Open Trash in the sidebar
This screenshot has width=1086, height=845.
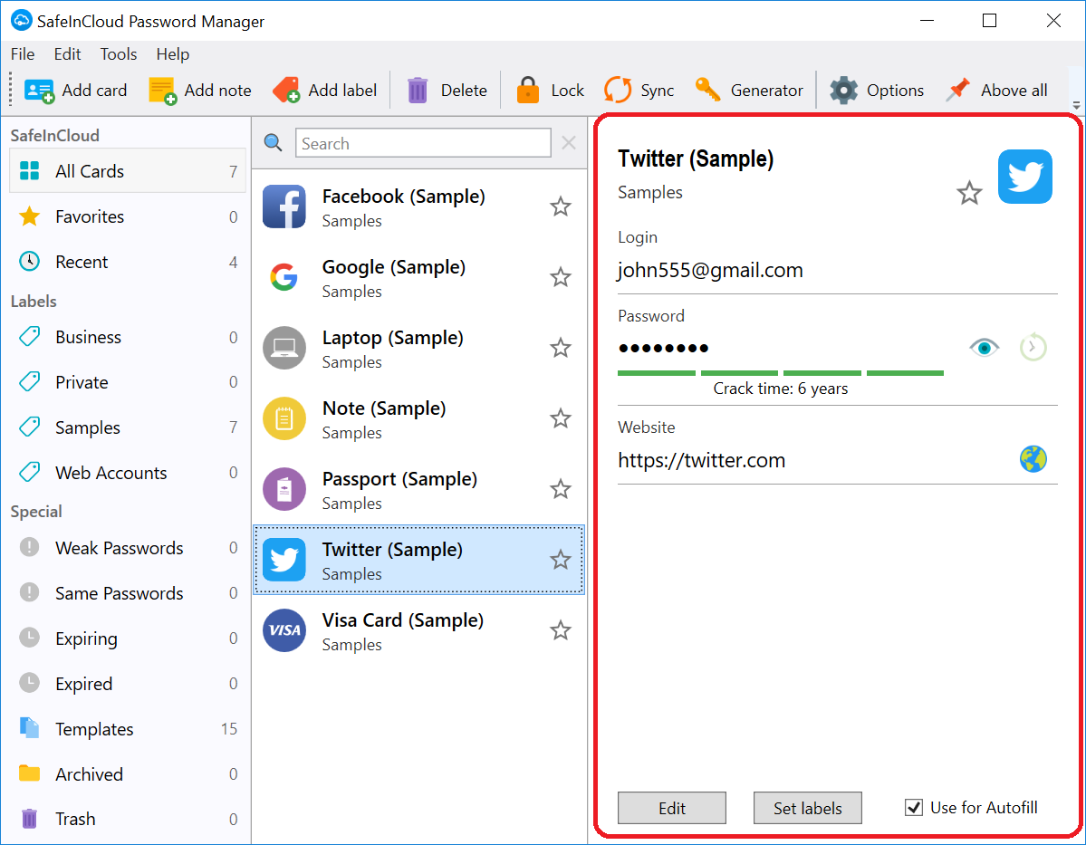(x=128, y=819)
